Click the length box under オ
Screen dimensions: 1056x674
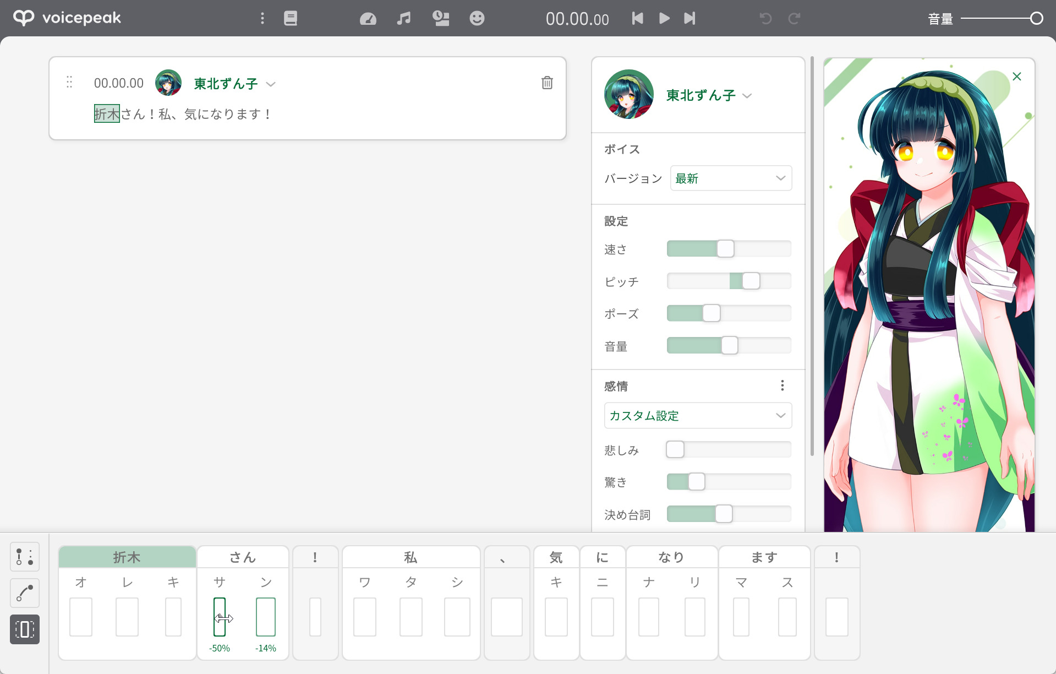[81, 617]
